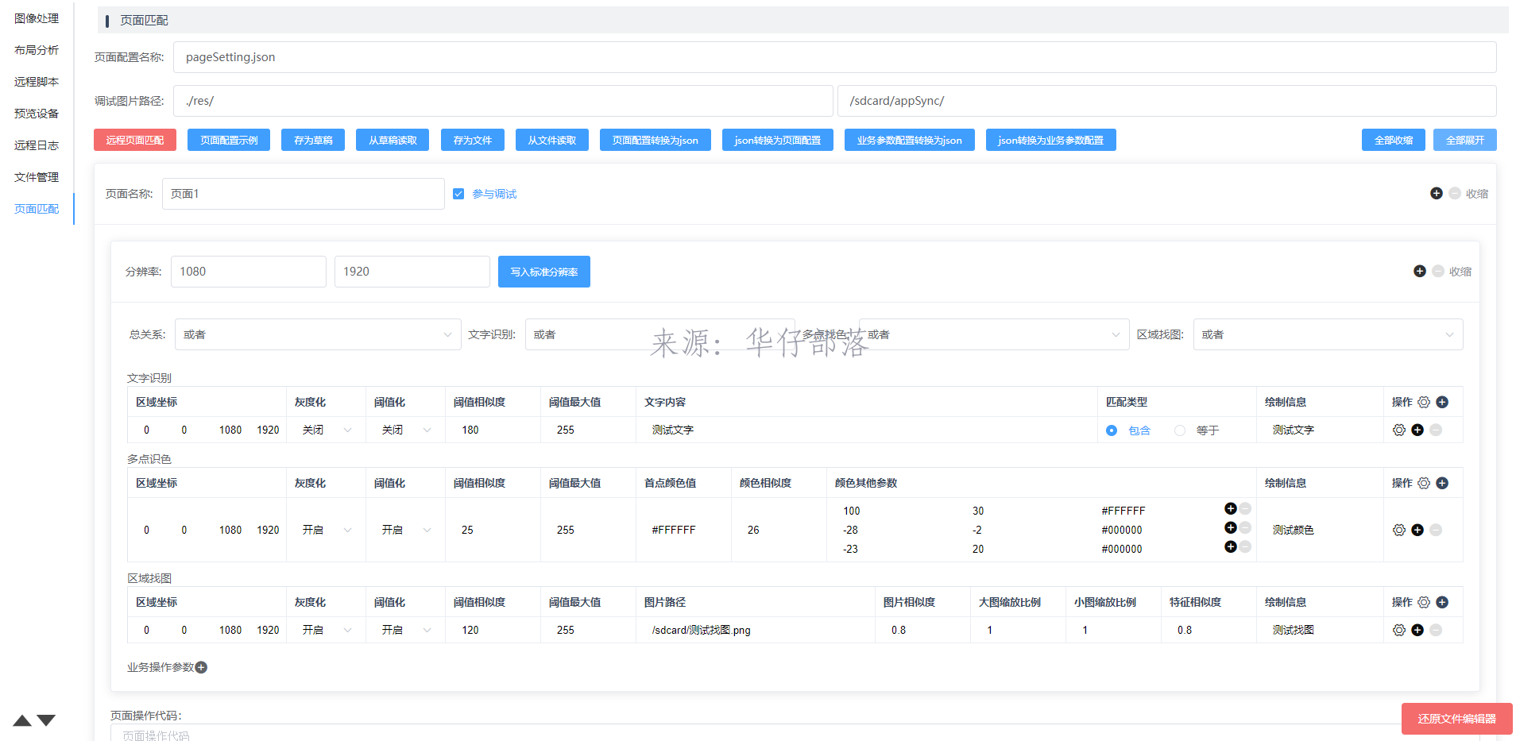
Task: Click scroll up triangle at bottom left
Action: [x=22, y=720]
